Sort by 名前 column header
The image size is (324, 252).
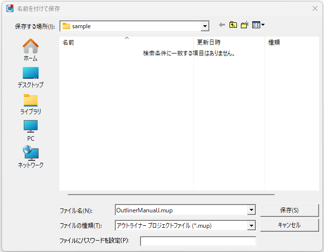click(127, 43)
